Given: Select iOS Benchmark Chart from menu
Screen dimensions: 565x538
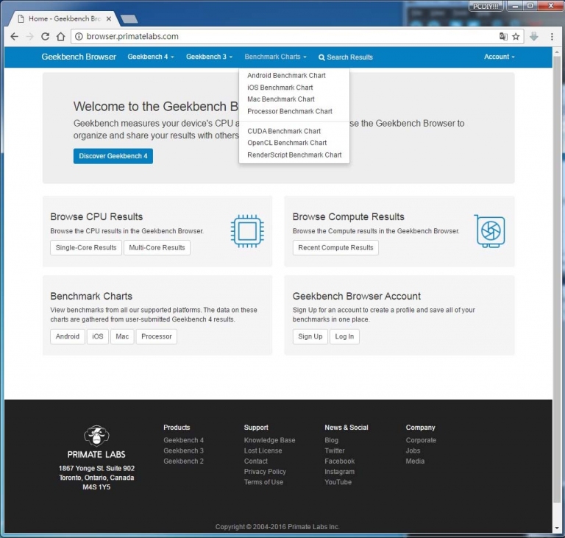Looking at the screenshot, I should [x=280, y=88].
